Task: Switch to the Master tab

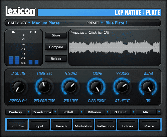Action: pyautogui.click(x=150, y=124)
